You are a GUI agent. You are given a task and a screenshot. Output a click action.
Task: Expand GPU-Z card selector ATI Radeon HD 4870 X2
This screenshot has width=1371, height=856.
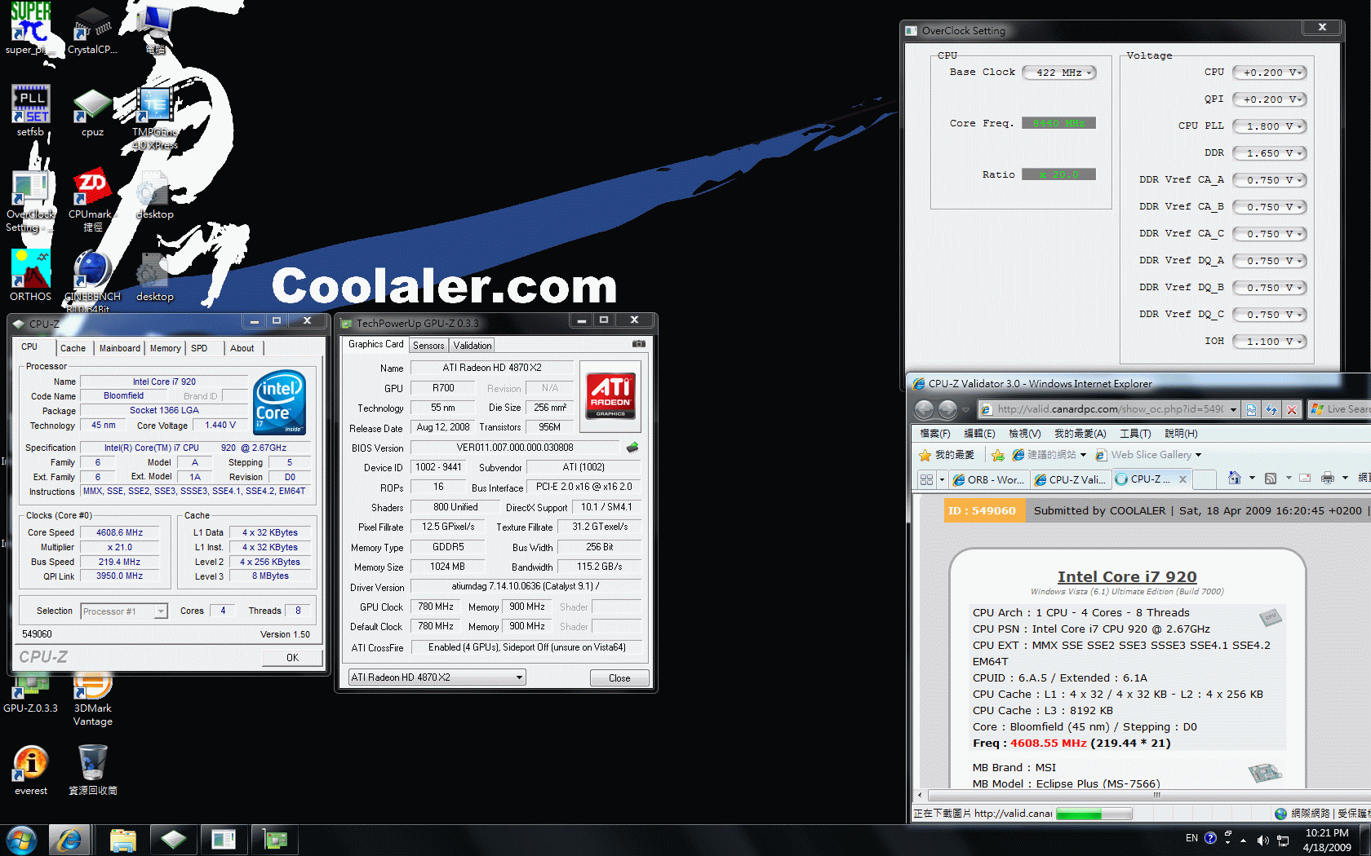437,677
